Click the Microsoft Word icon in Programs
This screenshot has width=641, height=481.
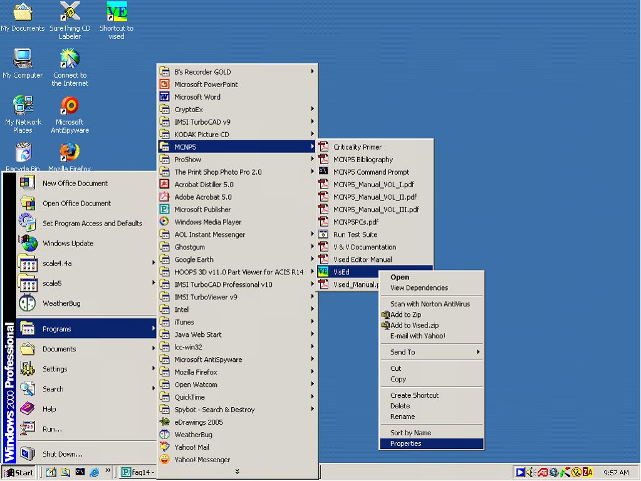(164, 97)
